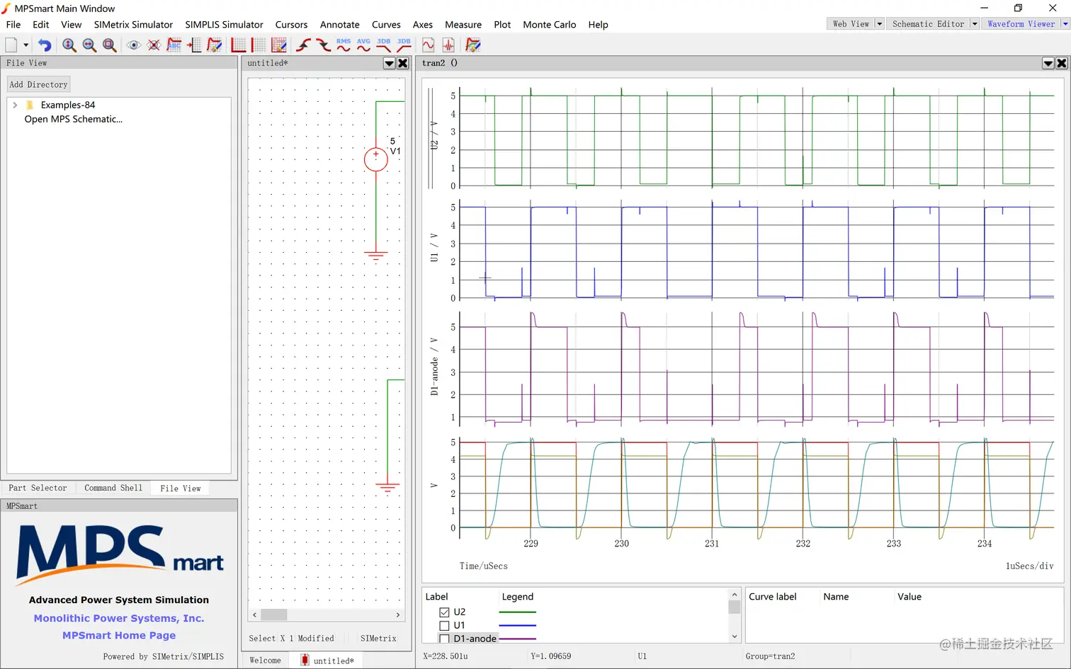
Task: Open the File menu
Action: pos(13,24)
